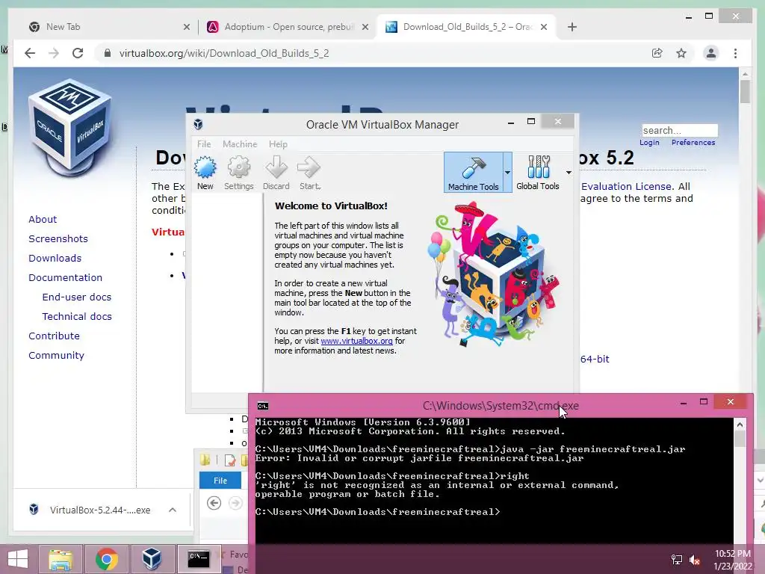
Task: Expand the Machine Tools dropdown arrow
Action: point(507,173)
